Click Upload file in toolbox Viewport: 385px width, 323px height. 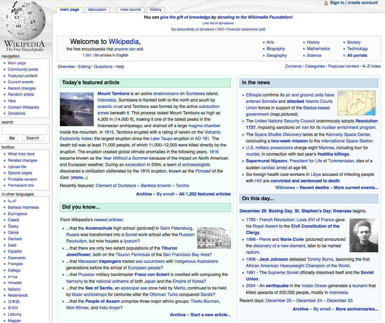coord(17,167)
